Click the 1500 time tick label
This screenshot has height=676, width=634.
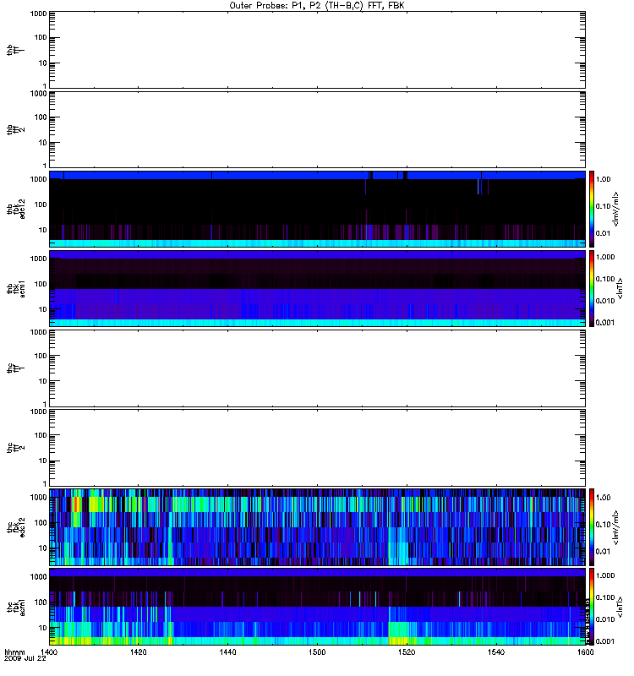317,652
